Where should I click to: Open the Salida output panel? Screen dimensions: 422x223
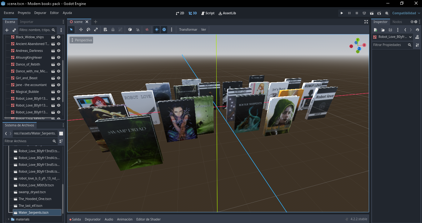75,219
